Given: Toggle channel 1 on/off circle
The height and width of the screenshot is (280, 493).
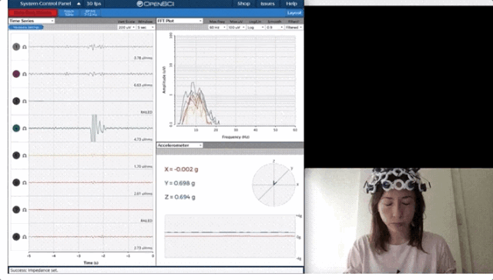Looking at the screenshot, I should click(x=16, y=47).
